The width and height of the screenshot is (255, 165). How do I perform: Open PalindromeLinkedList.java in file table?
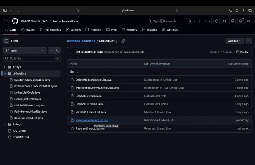pyautogui.click(x=92, y=120)
